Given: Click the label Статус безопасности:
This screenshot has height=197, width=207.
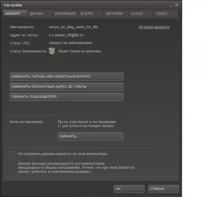Looking at the screenshot, I should [28, 51].
